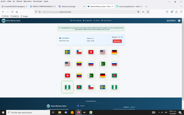Image resolution: width=184 pixels, height=115 pixels.
Task: Go to the browser home page
Action: point(17,12)
